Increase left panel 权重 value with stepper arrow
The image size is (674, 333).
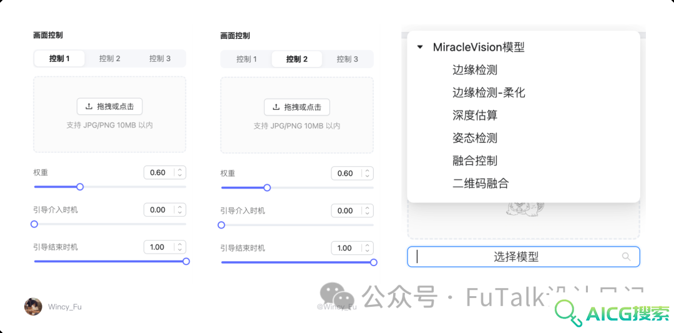point(180,170)
